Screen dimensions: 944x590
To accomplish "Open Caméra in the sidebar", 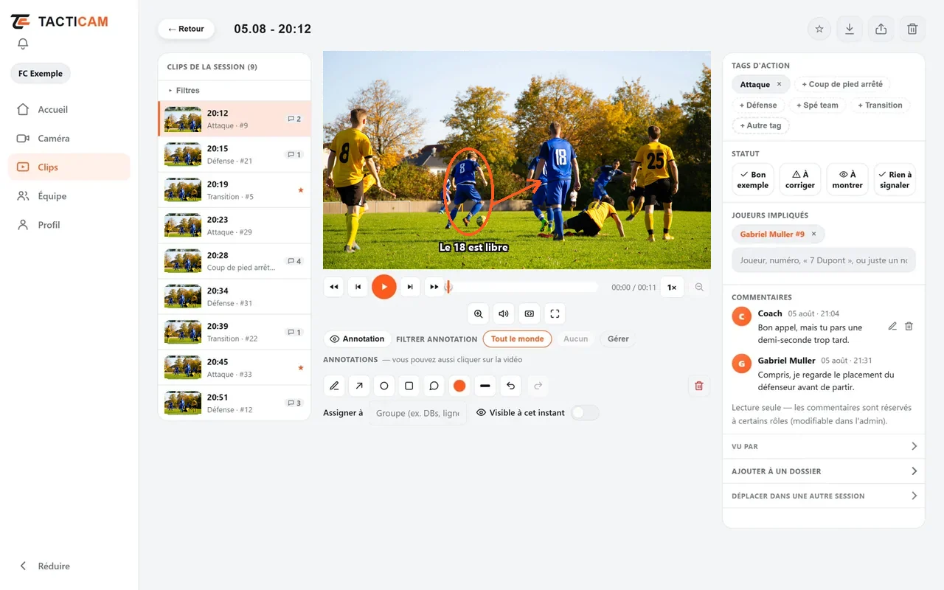I will pos(69,138).
